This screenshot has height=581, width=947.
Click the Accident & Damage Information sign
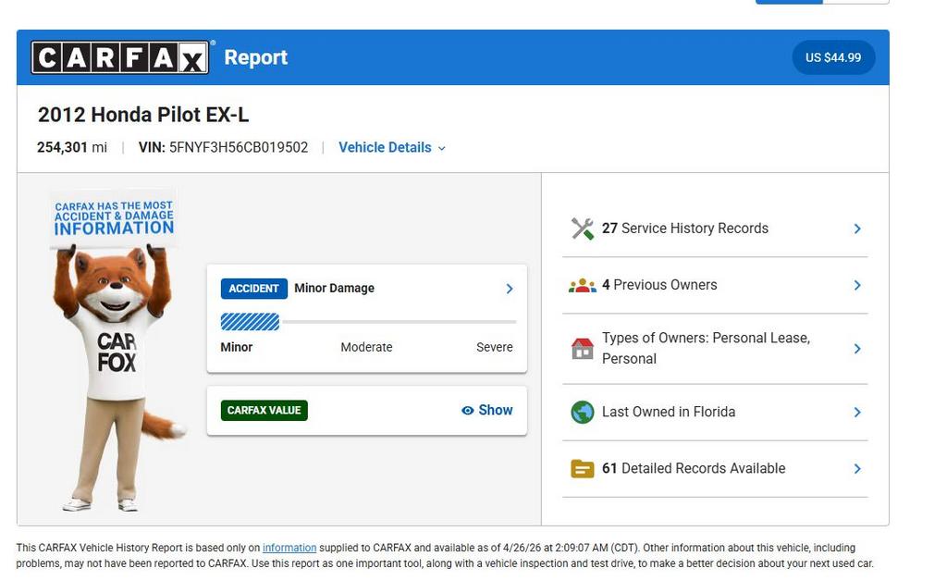(114, 218)
